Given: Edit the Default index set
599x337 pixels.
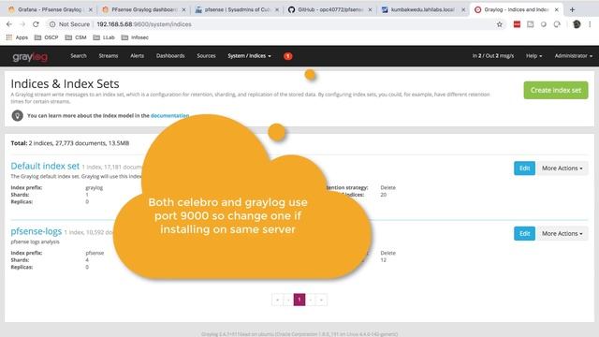Looking at the screenshot, I should (x=524, y=168).
